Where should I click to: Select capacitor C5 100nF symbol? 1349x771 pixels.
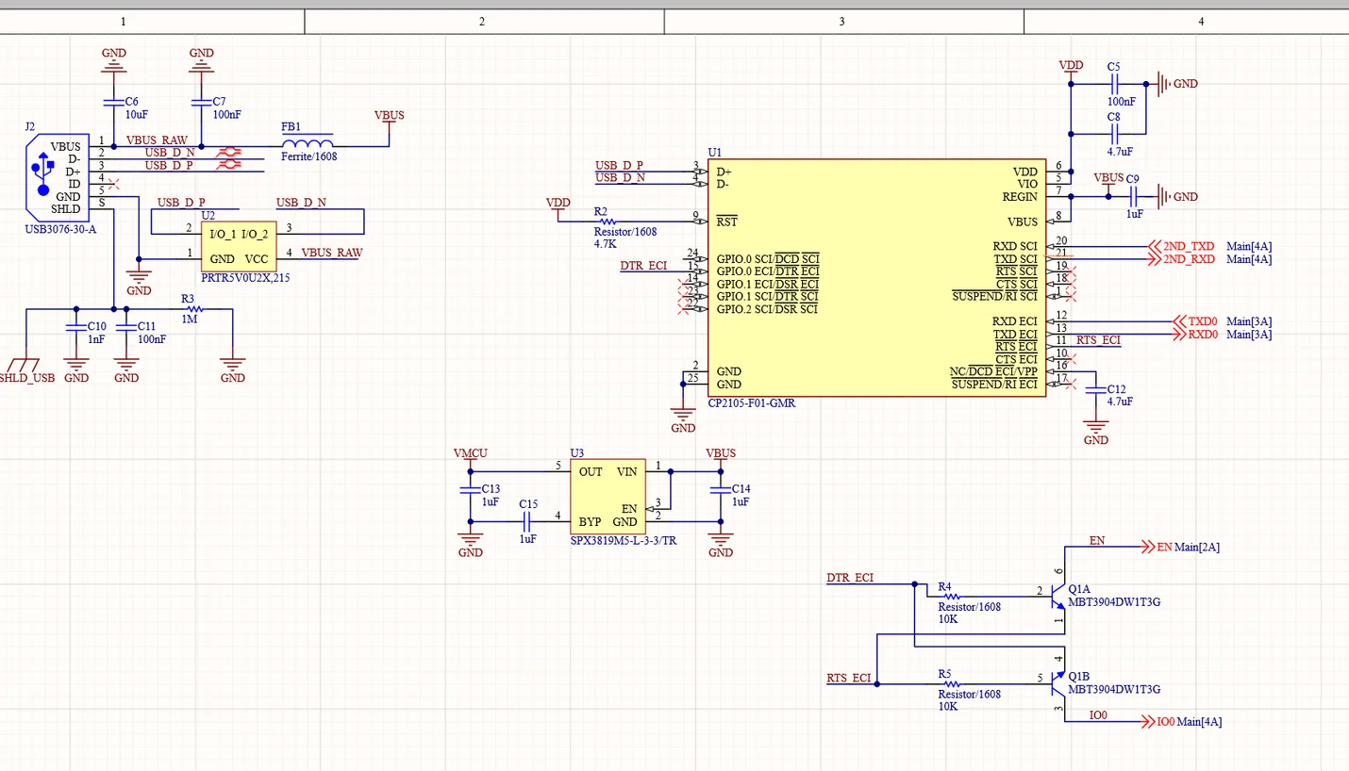pos(1115,84)
